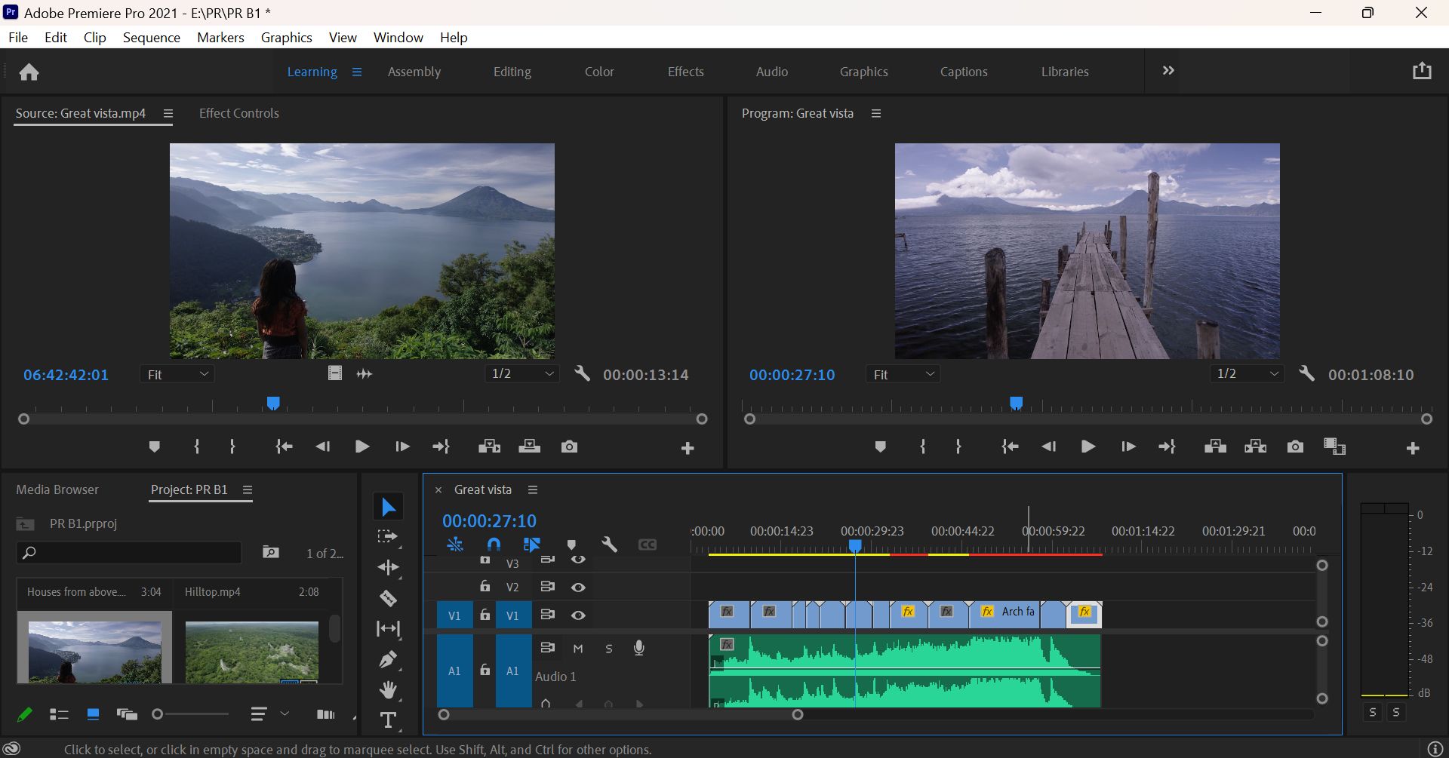Click Project panel thumbnail zoom slider
This screenshot has width=1449, height=758.
[191, 714]
